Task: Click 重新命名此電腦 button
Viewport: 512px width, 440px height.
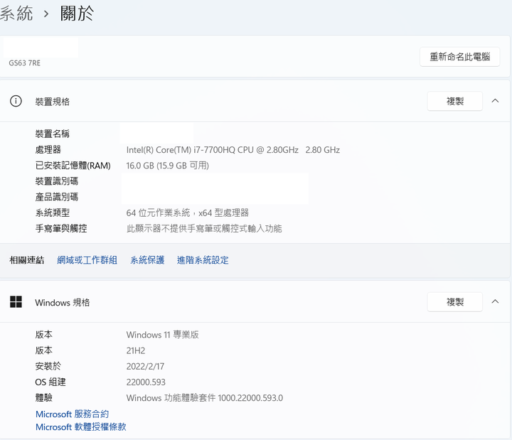Action: click(x=460, y=57)
